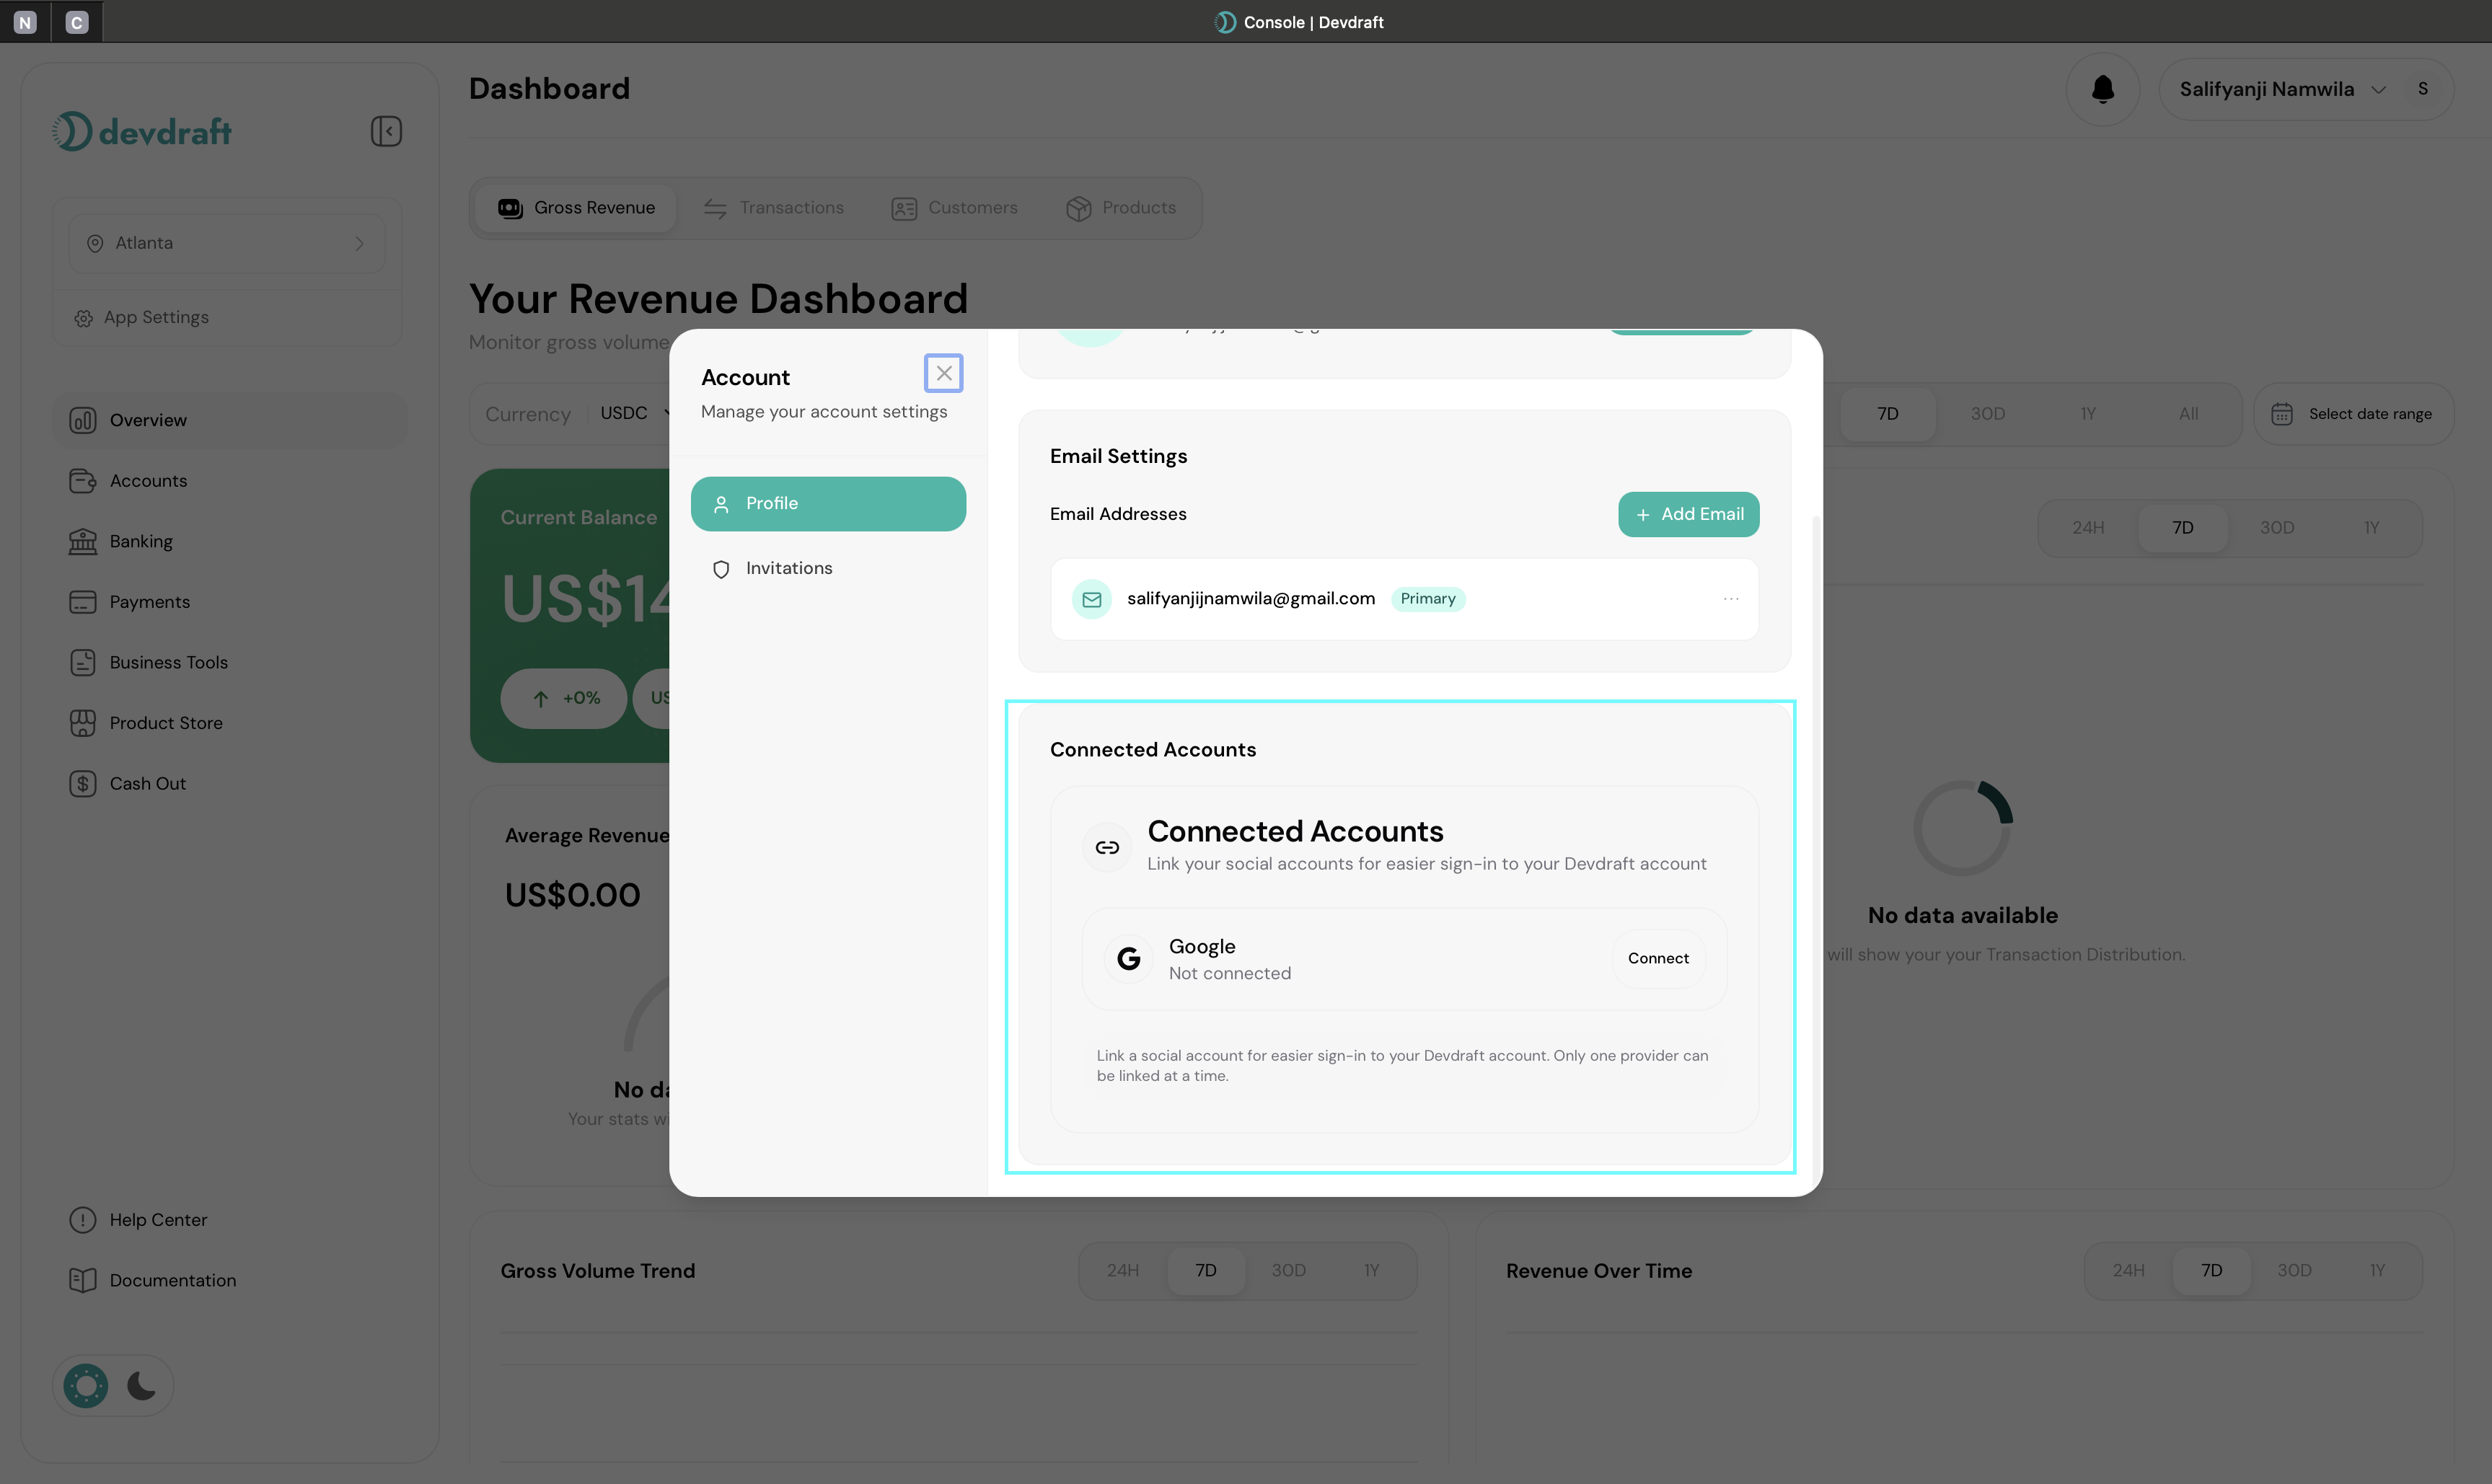Select the Accounts icon in sidebar
The height and width of the screenshot is (1484, 2492).
pos(83,480)
